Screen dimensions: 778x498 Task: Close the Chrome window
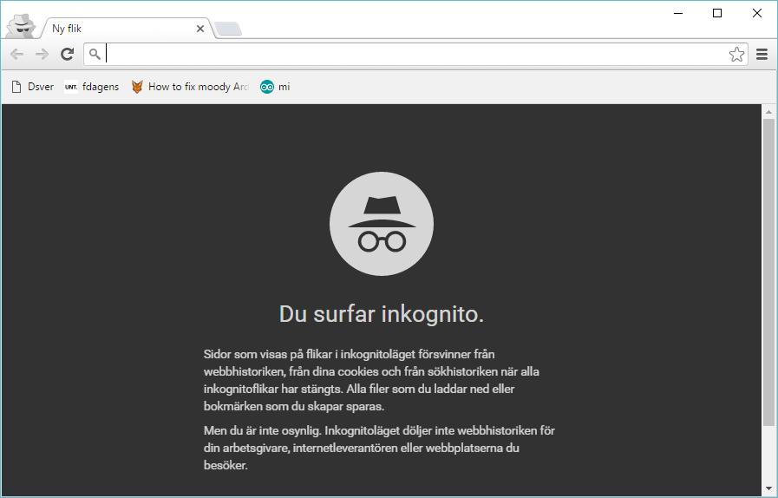tap(756, 13)
